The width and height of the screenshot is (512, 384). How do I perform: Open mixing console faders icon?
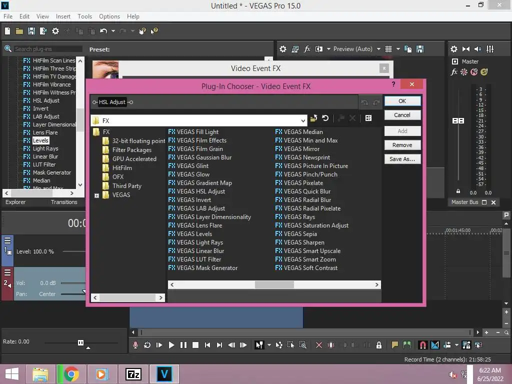(490, 49)
